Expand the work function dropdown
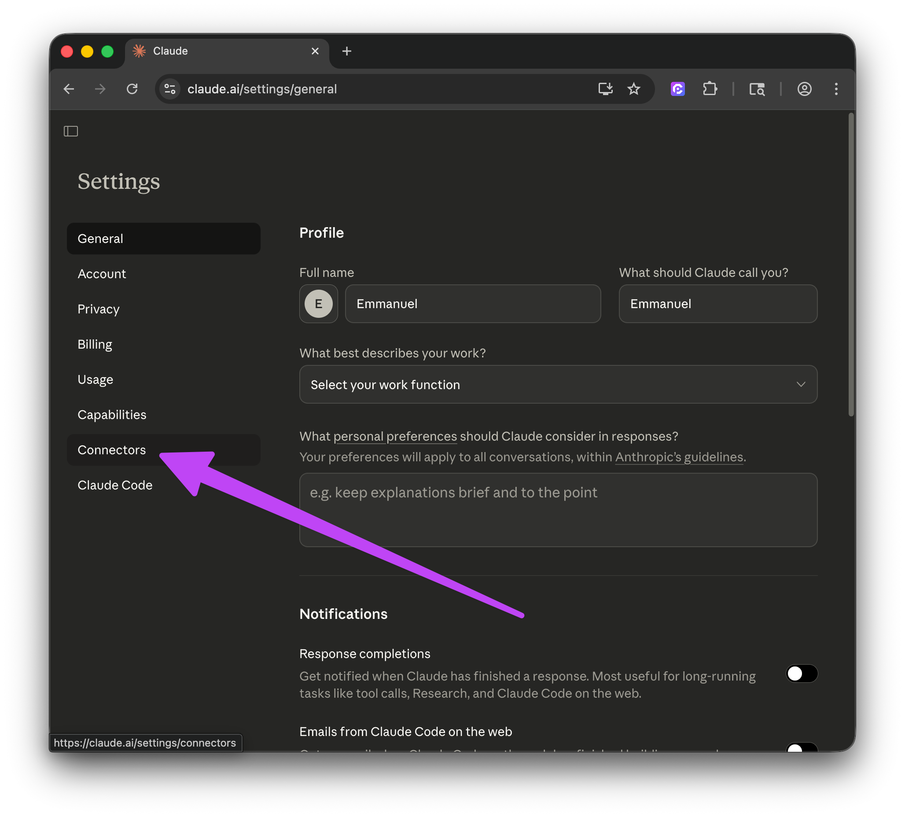The width and height of the screenshot is (905, 817). [x=558, y=384]
